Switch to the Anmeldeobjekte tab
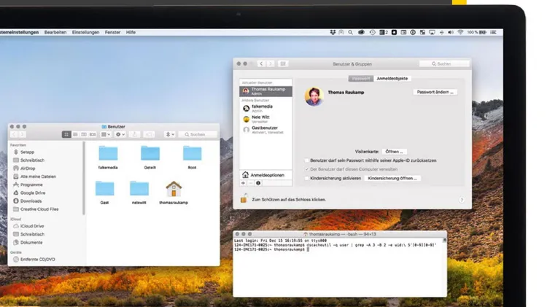547x307 pixels. click(392, 79)
